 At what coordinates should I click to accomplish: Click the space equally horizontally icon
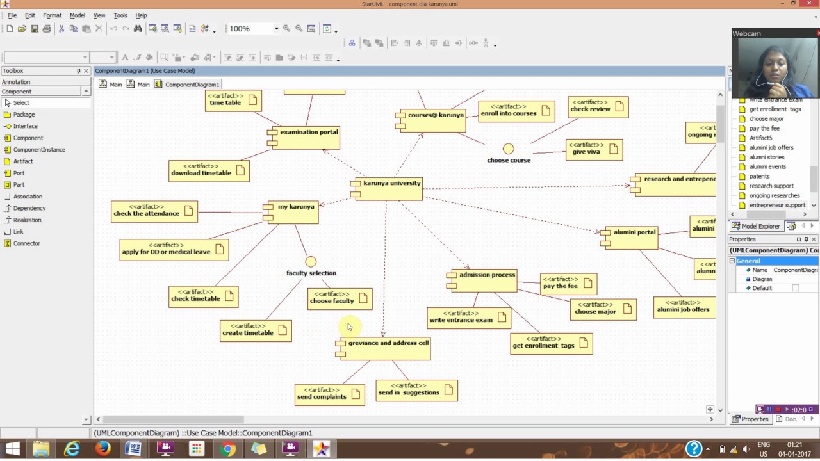(x=473, y=43)
